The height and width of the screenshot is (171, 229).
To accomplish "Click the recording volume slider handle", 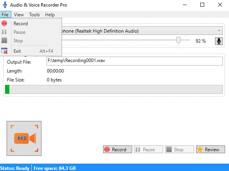I will point(178,40).
